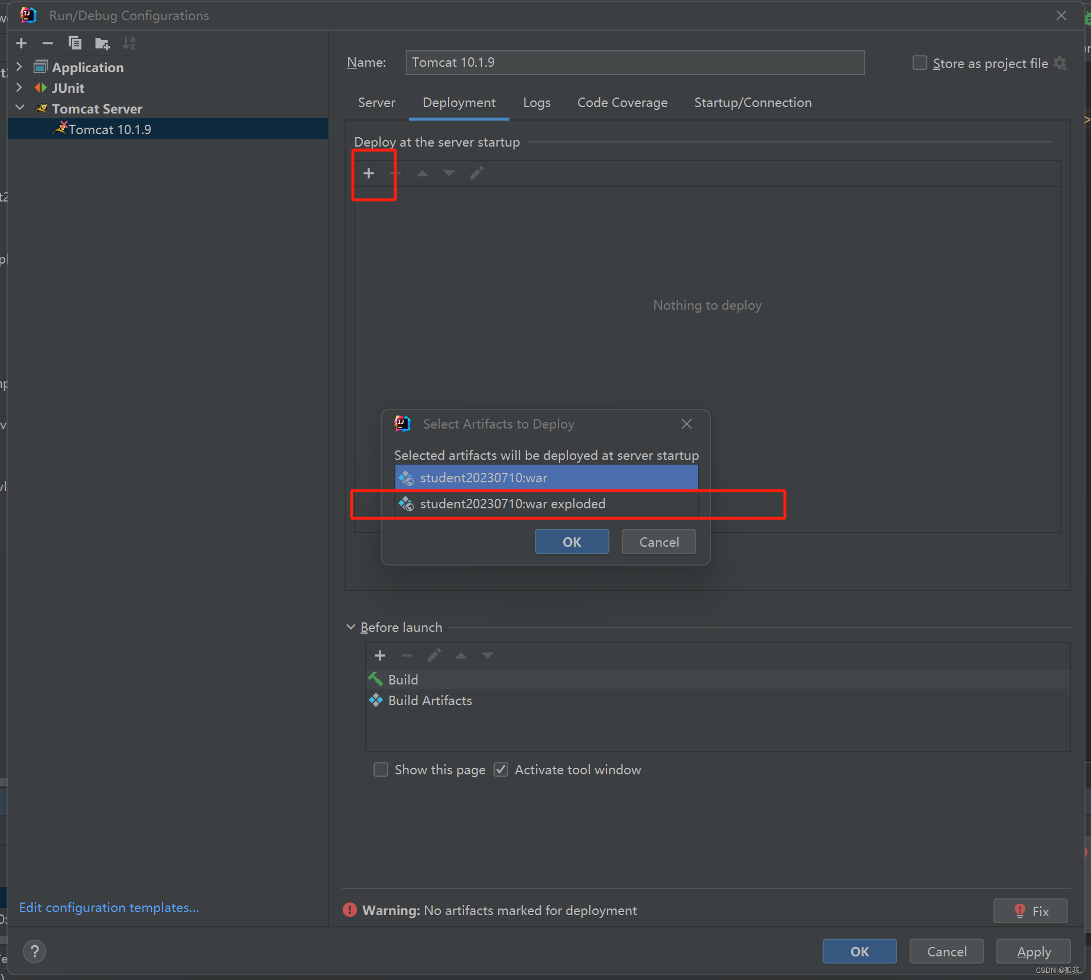1091x980 pixels.
Task: Click Cancel in Run/Debug Configurations
Action: click(x=947, y=952)
